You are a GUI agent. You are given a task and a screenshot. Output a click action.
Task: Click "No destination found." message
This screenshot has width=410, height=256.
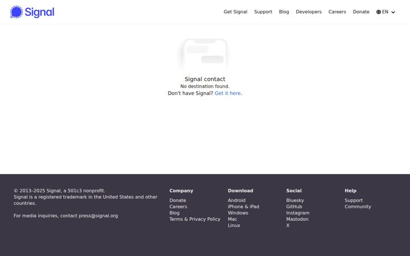pos(205,86)
